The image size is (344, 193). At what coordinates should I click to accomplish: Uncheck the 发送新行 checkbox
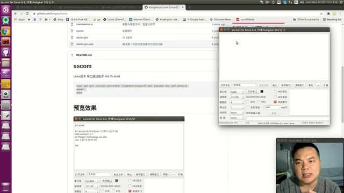(x=275, y=102)
